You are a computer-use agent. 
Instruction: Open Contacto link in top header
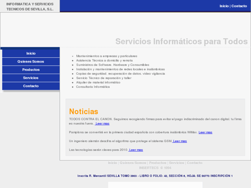pos(239,6)
